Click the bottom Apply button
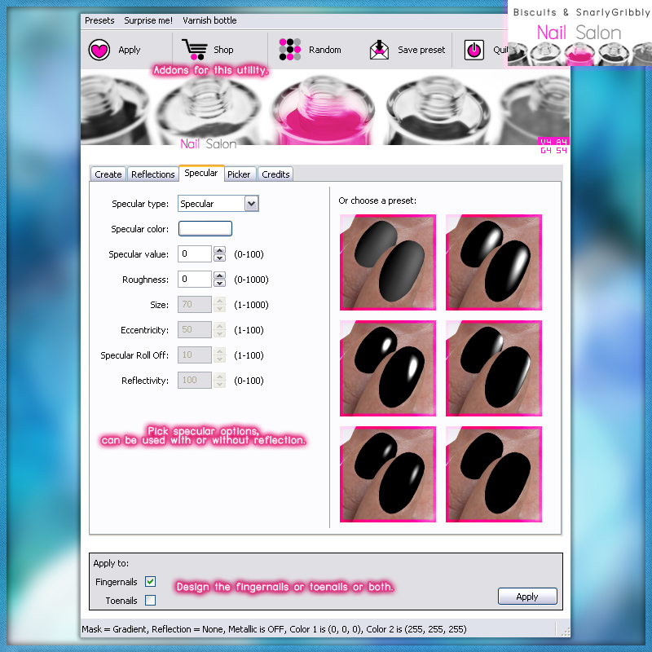 pyautogui.click(x=527, y=597)
